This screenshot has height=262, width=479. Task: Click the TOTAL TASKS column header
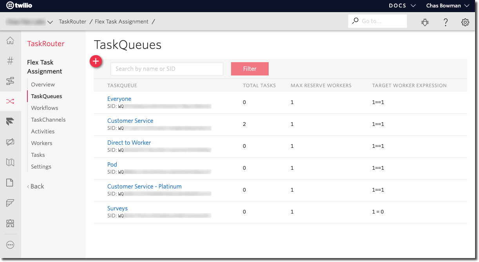pyautogui.click(x=259, y=85)
